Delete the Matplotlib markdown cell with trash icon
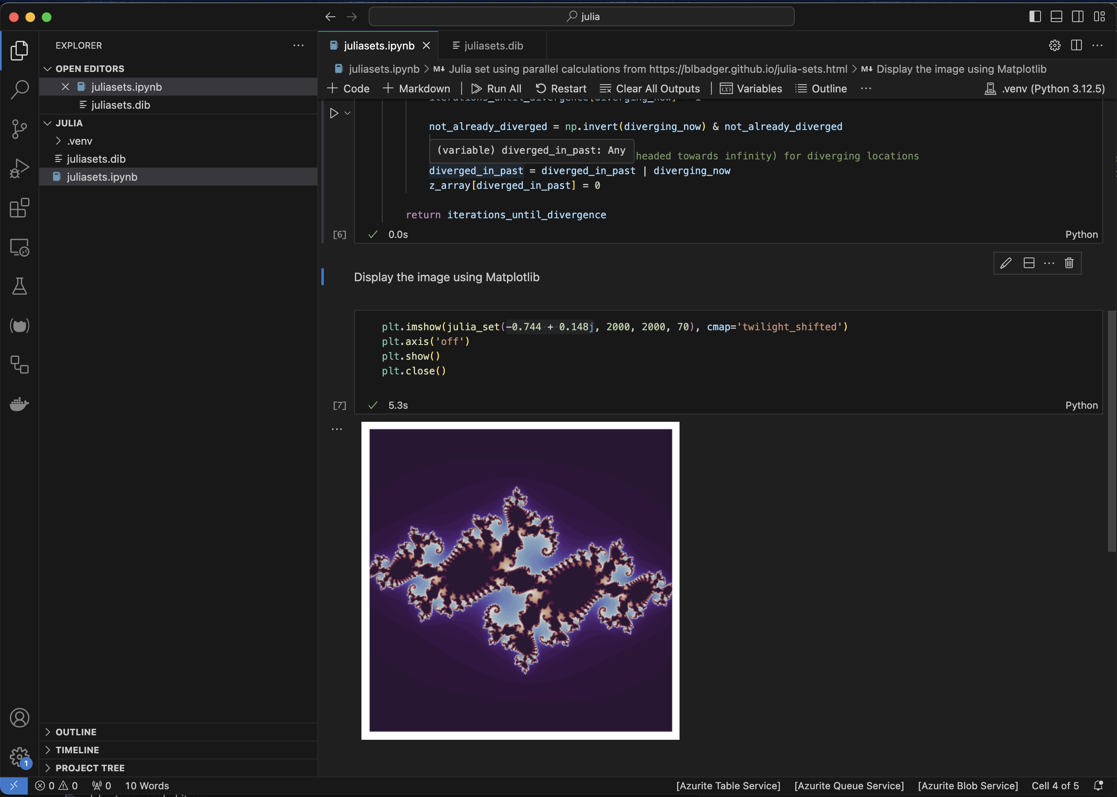The height and width of the screenshot is (797, 1117). [x=1070, y=263]
